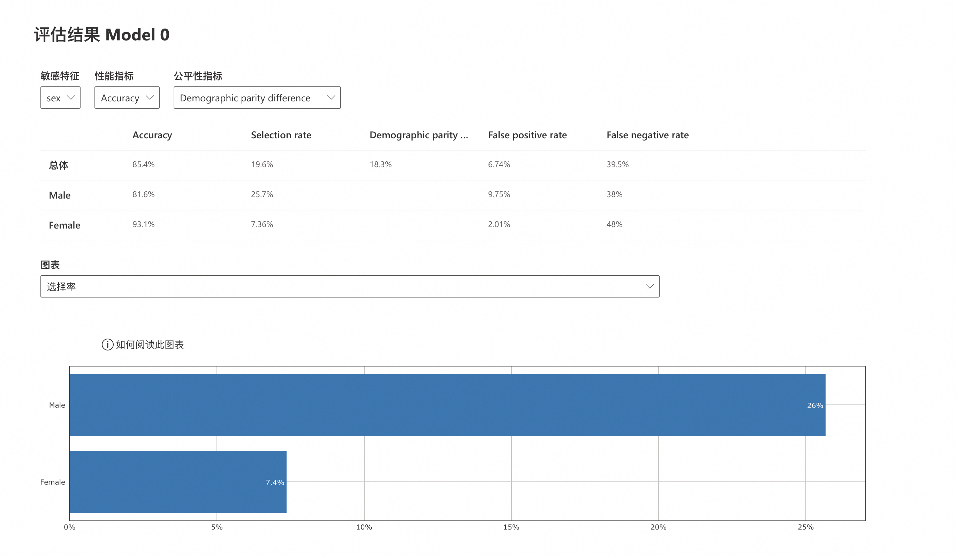Select the 总体 row label
Screen dimensions: 956x556
click(59, 165)
